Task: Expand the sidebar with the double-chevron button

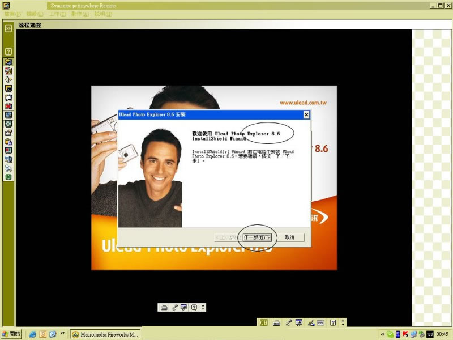Action: 8,28
